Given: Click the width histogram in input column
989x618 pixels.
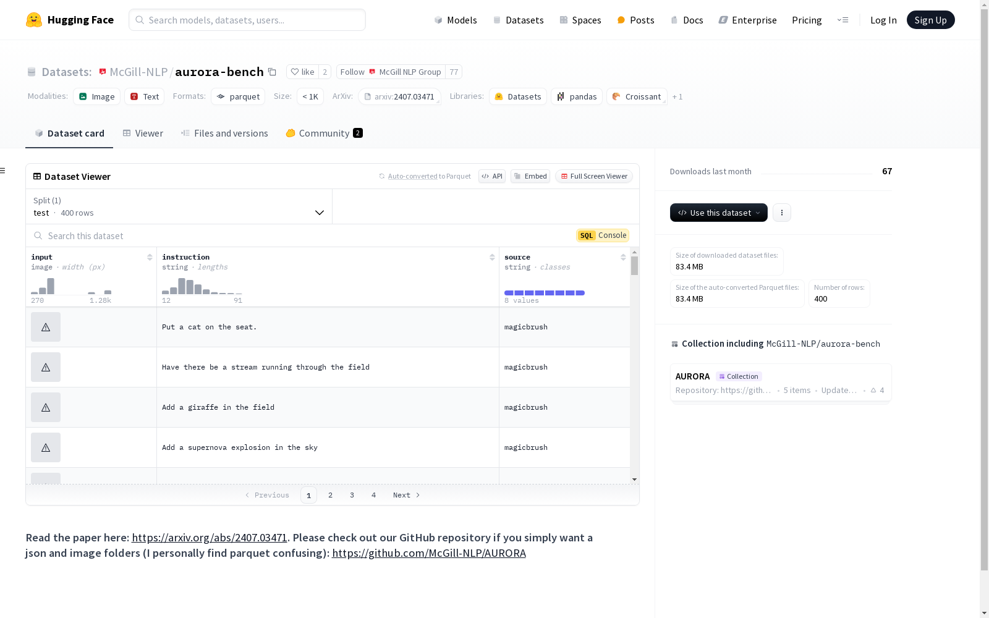Looking at the screenshot, I should (x=71, y=286).
